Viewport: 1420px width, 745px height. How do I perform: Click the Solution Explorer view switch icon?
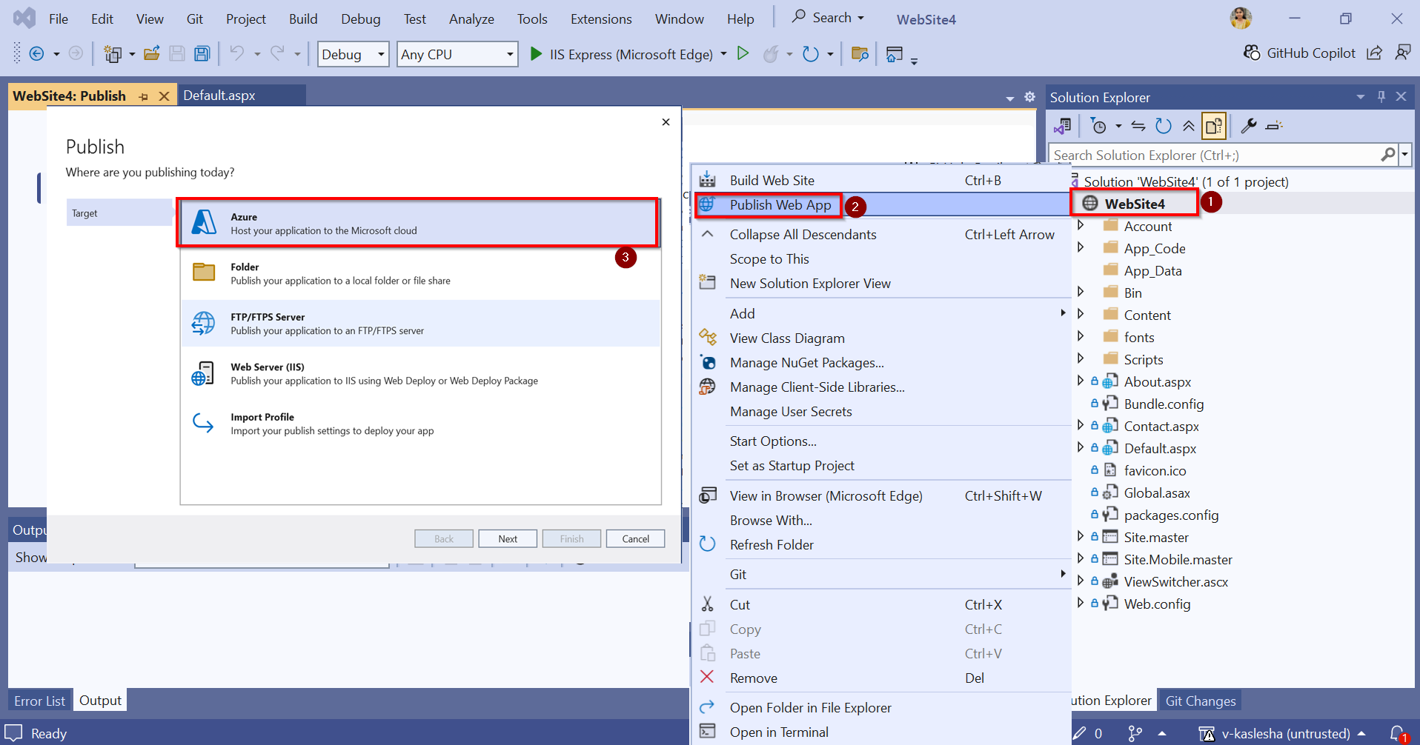click(x=1063, y=126)
